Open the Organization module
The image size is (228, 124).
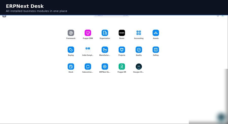(105, 33)
